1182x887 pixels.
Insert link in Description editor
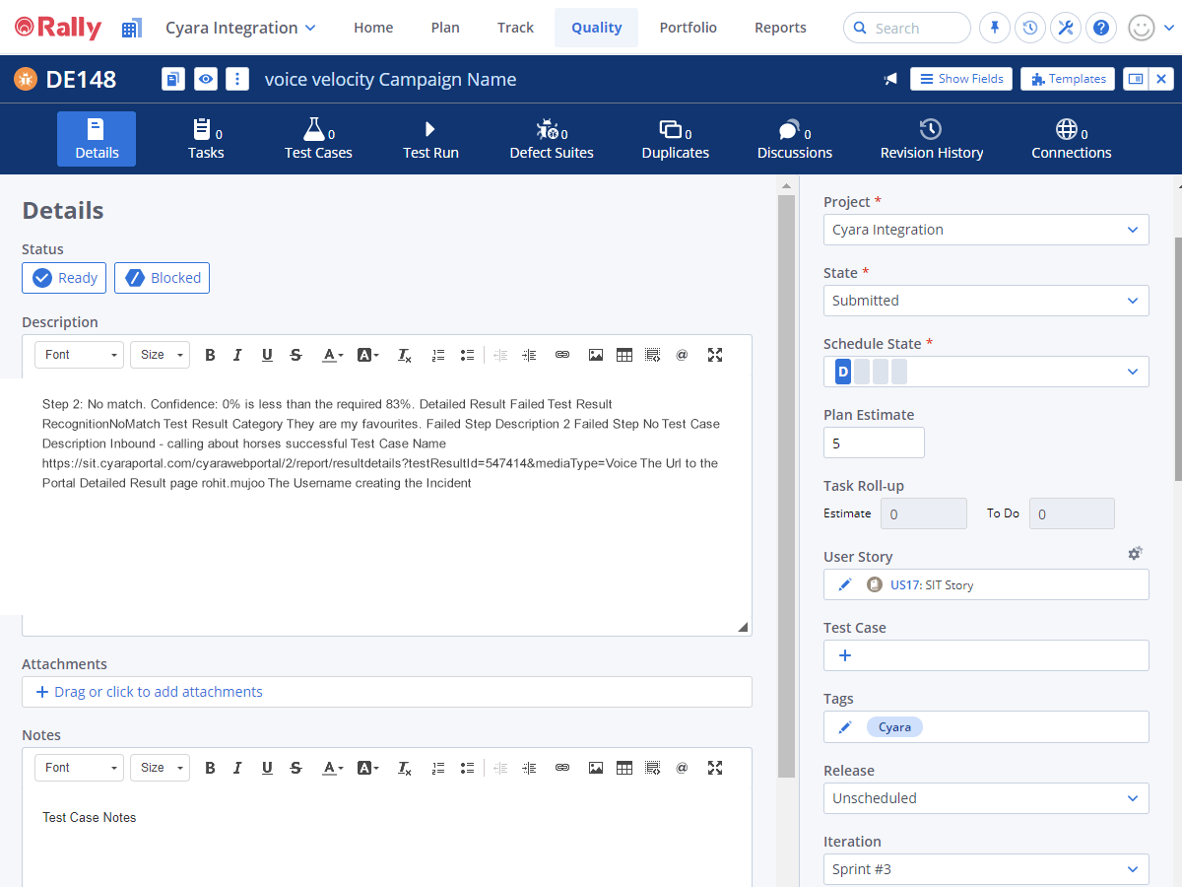(562, 355)
